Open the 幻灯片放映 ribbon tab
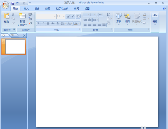This screenshot has width=168, height=129. (62, 9)
